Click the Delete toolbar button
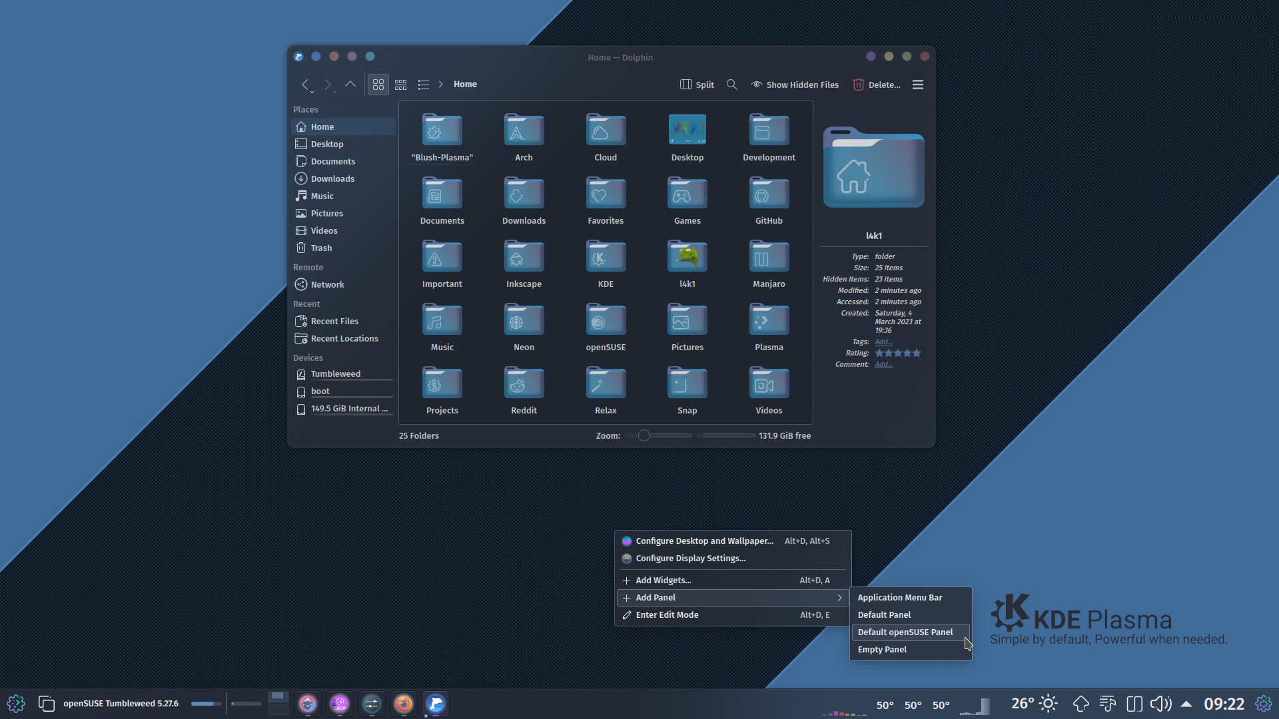The height and width of the screenshot is (719, 1279). click(877, 85)
